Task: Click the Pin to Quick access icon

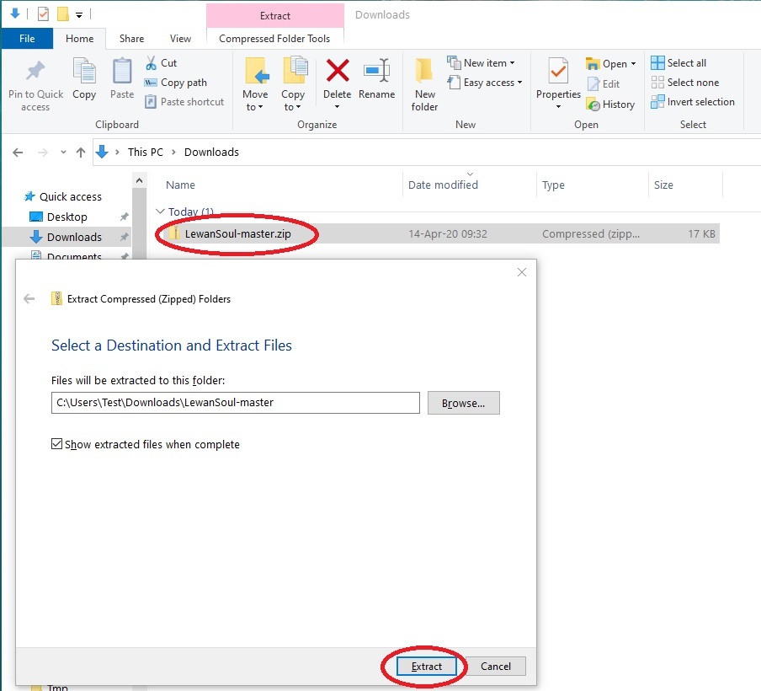Action: [35, 72]
